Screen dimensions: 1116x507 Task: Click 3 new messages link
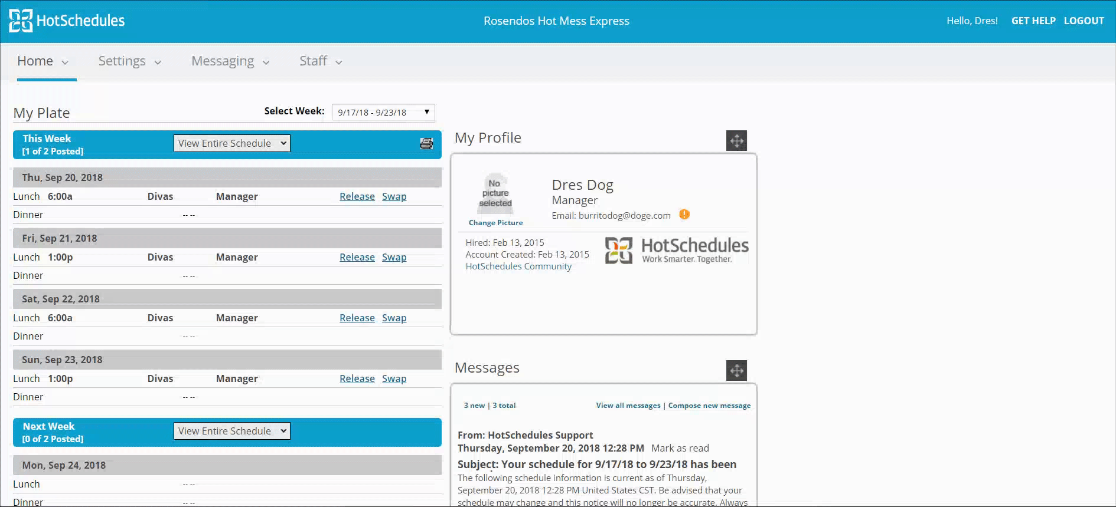pos(474,406)
